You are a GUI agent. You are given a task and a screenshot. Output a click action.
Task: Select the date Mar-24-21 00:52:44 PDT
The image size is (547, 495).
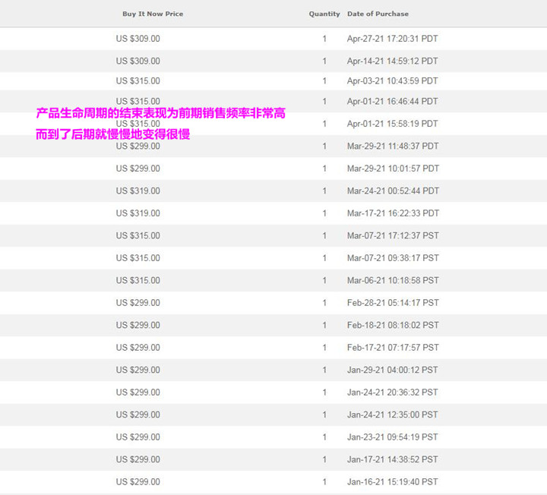[393, 191]
